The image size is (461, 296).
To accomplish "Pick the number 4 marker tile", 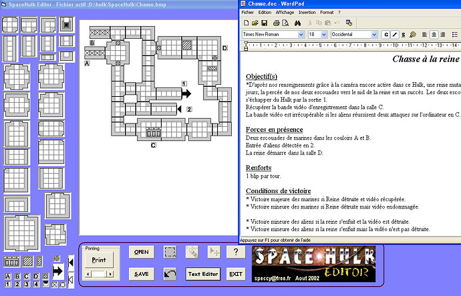I will point(36,284).
